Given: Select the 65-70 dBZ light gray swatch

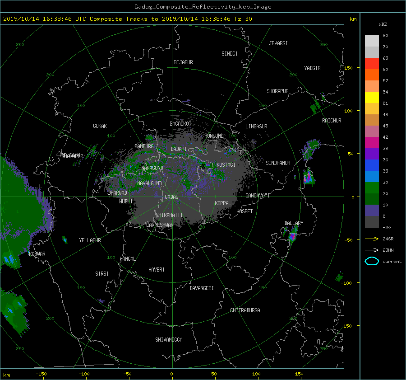Looking at the screenshot, I should click(x=372, y=52).
